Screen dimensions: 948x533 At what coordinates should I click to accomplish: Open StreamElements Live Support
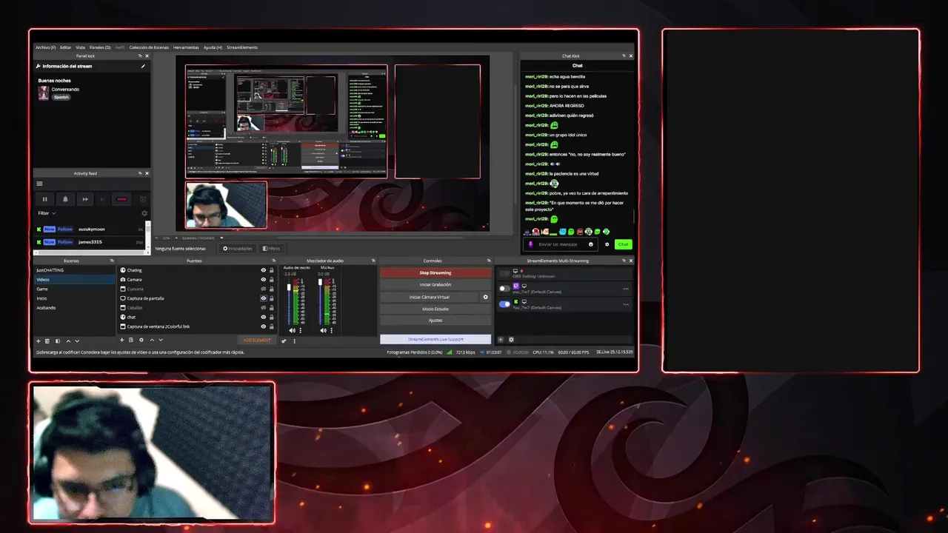pos(435,339)
